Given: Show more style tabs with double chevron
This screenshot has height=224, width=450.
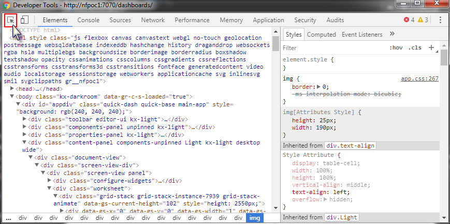Looking at the screenshot, I should point(392,34).
